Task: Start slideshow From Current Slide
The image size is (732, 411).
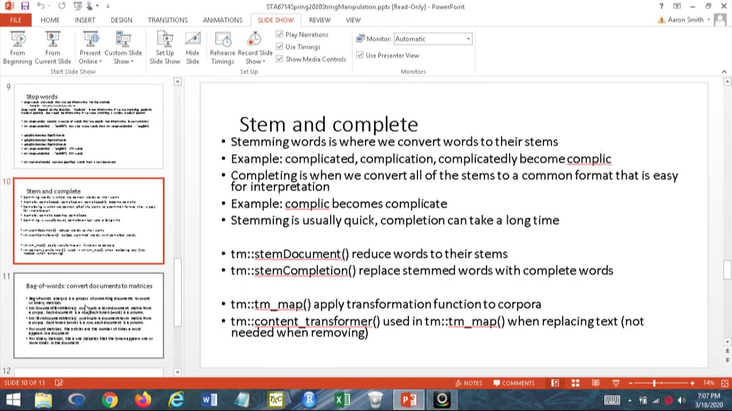Action: point(53,48)
